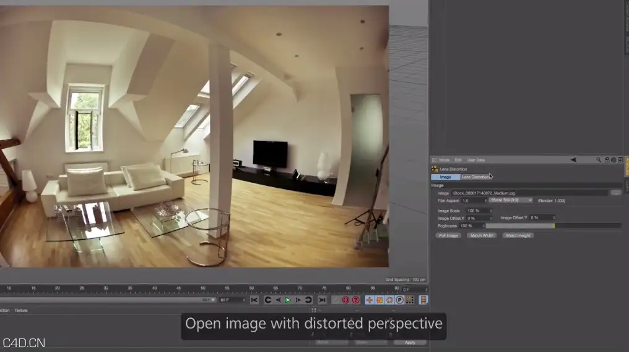629x352 pixels.
Task: Adjust the Image Offset Y stepper arrows
Action: pos(554,217)
